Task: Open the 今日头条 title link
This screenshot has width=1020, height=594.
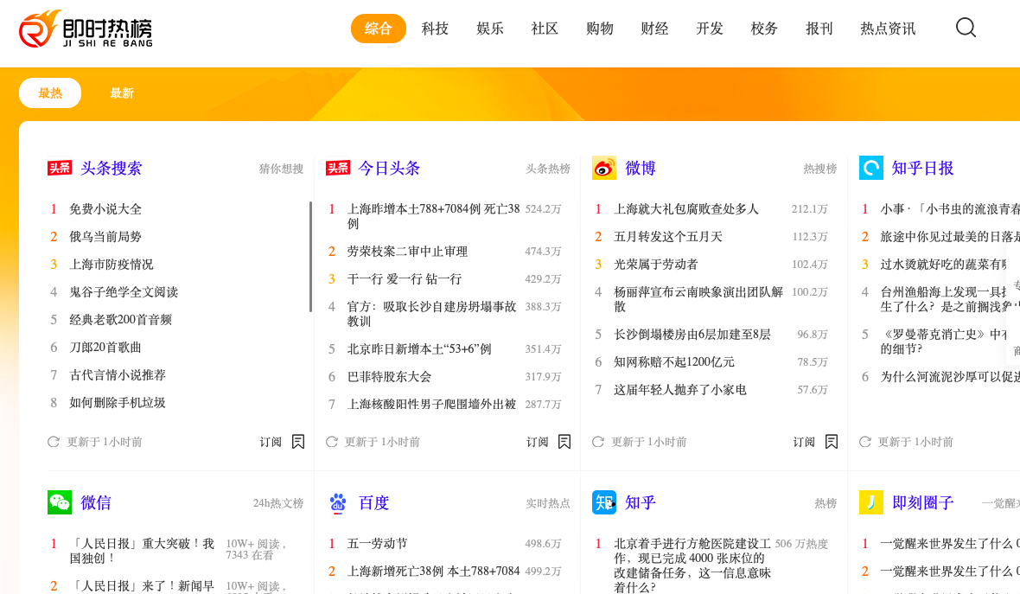Action: tap(389, 168)
